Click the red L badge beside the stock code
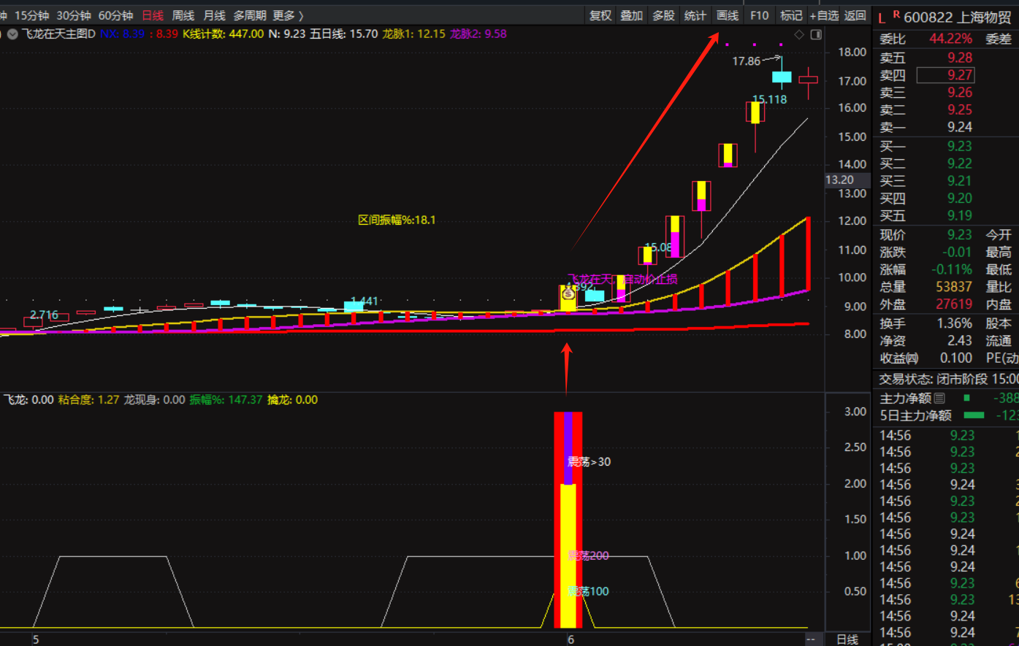The width and height of the screenshot is (1019, 646). [882, 18]
